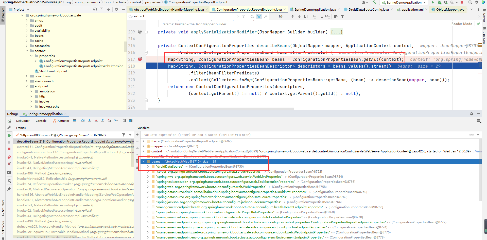Click the Search Everywhere magnifier icon
This screenshot has width=487, height=240.
point(470,2)
